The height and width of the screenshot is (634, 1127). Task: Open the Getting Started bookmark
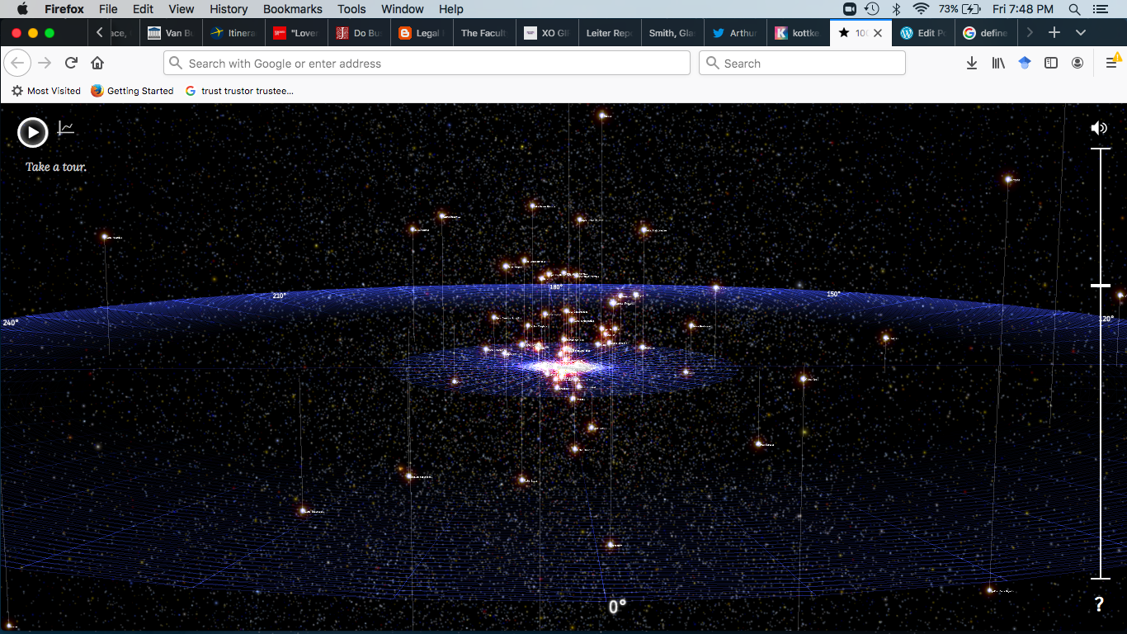pyautogui.click(x=132, y=91)
